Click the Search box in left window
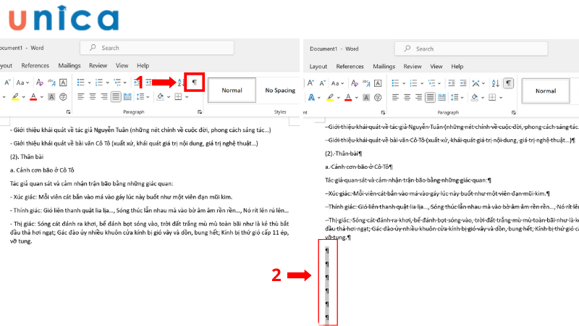 coord(157,48)
